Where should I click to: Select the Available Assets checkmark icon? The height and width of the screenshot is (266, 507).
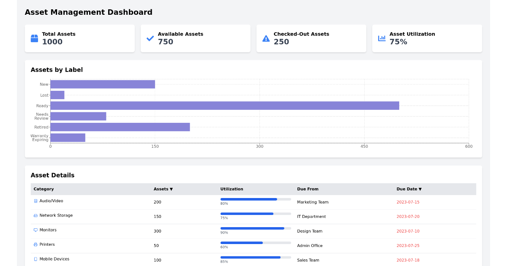(150, 38)
